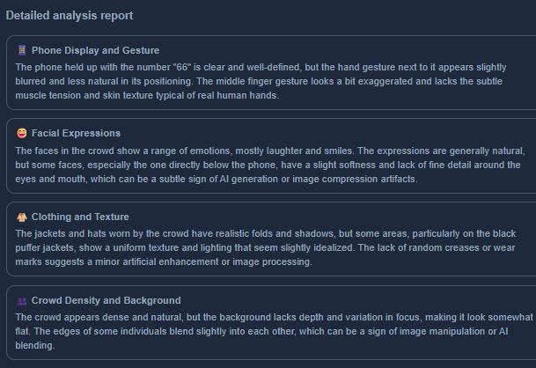
Task: Click the smiley face icon for Facial Expressions
Action: point(21,134)
